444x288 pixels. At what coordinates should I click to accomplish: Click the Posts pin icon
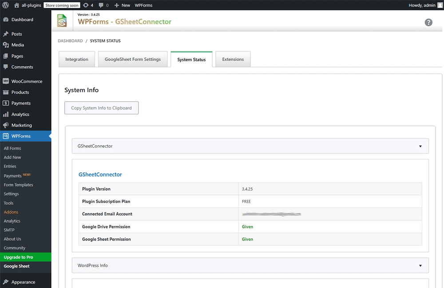pos(6,34)
